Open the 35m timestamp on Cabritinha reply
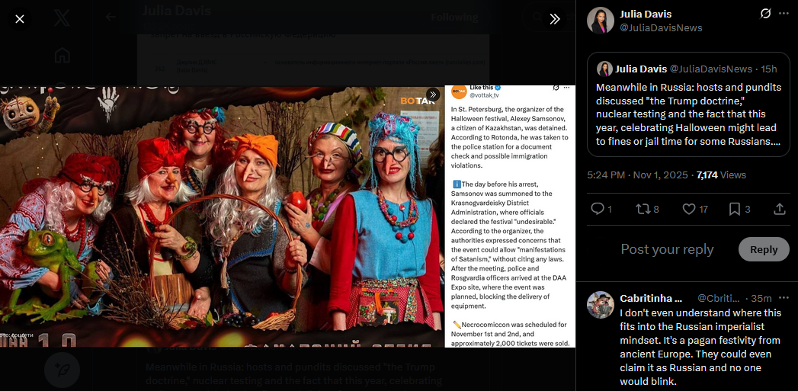798x391 pixels. tap(761, 298)
